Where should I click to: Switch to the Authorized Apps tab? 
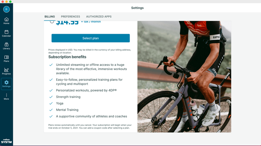[99, 17]
